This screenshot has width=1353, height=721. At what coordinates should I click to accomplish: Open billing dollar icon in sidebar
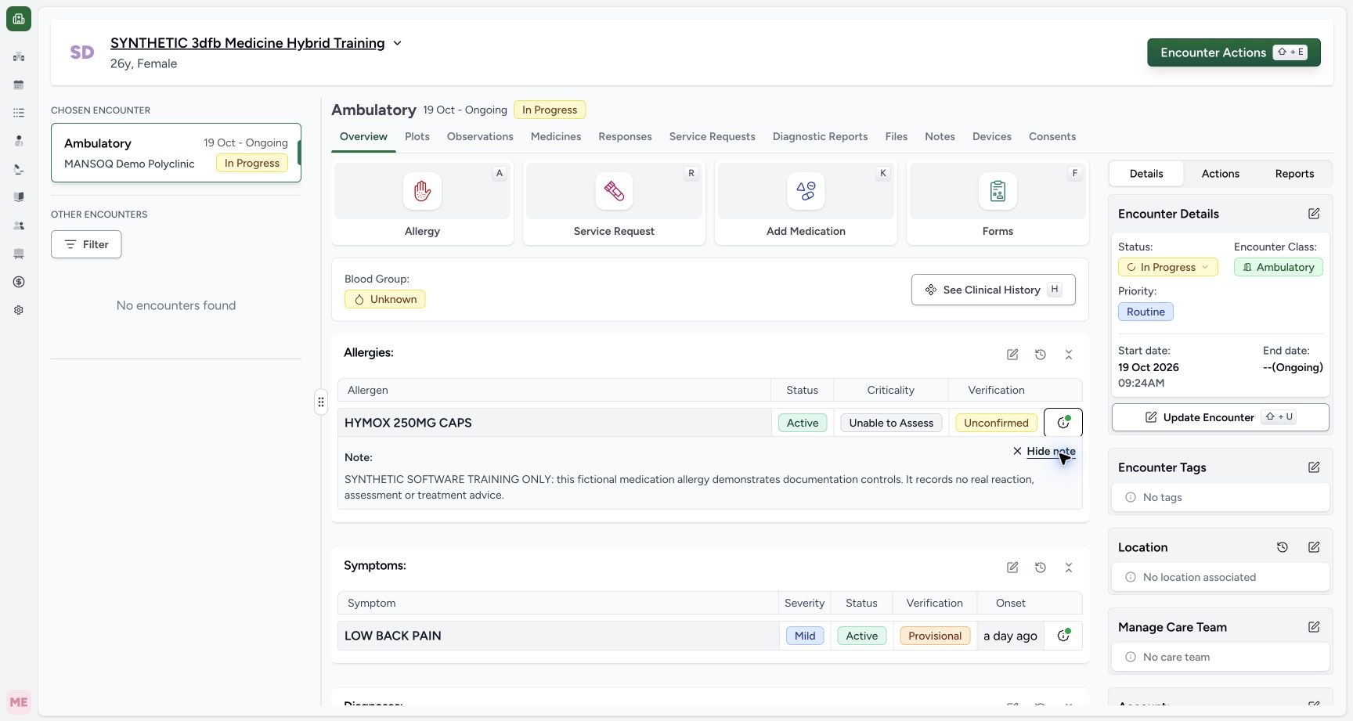pos(19,282)
